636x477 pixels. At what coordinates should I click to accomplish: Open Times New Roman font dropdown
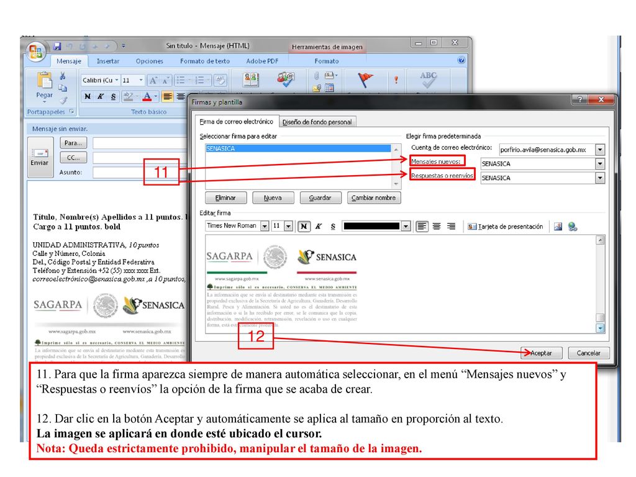coord(265,226)
